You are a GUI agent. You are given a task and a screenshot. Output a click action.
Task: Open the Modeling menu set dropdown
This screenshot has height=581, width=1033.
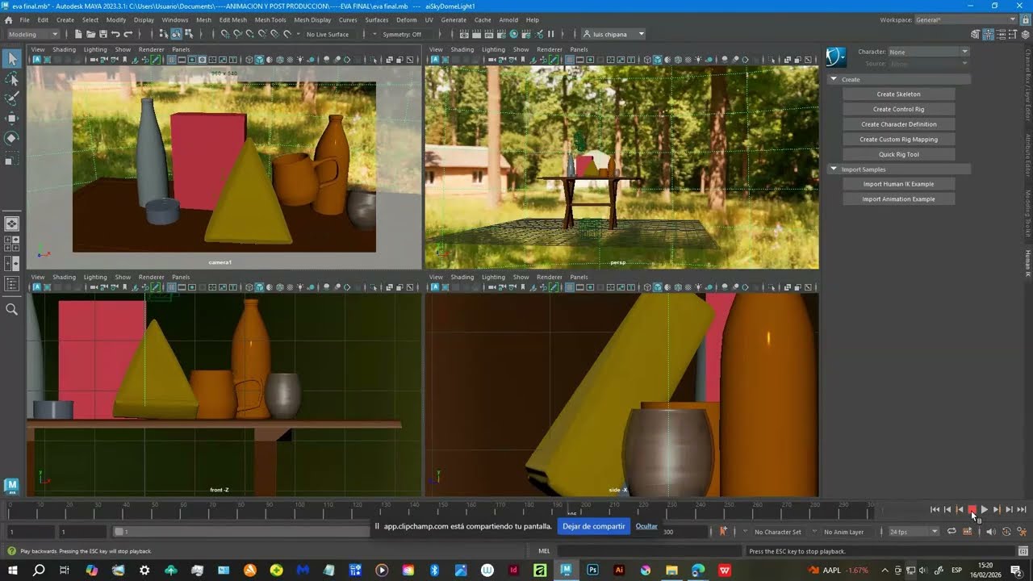33,34
